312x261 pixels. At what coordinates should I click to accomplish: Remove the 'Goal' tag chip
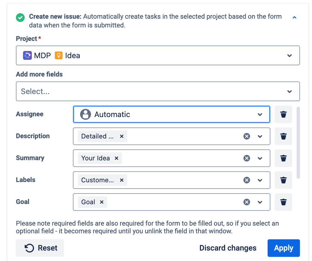click(102, 202)
